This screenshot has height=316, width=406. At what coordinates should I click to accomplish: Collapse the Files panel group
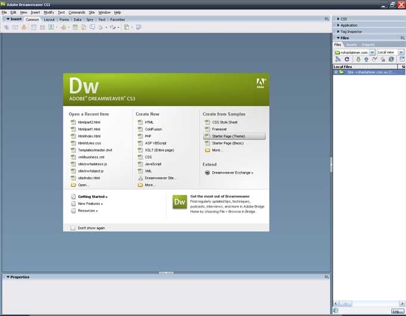(338, 38)
